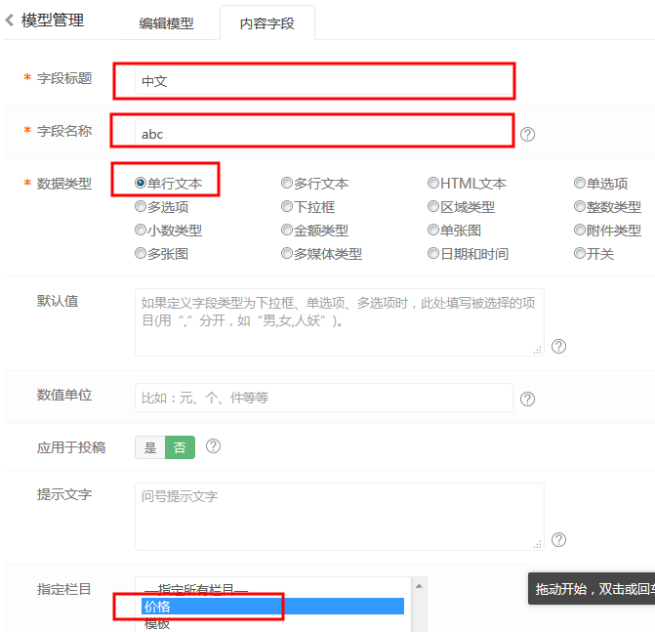Choose 模板 in the 指定栏目 list
Image resolution: width=655 pixels, height=632 pixels.
click(x=272, y=623)
